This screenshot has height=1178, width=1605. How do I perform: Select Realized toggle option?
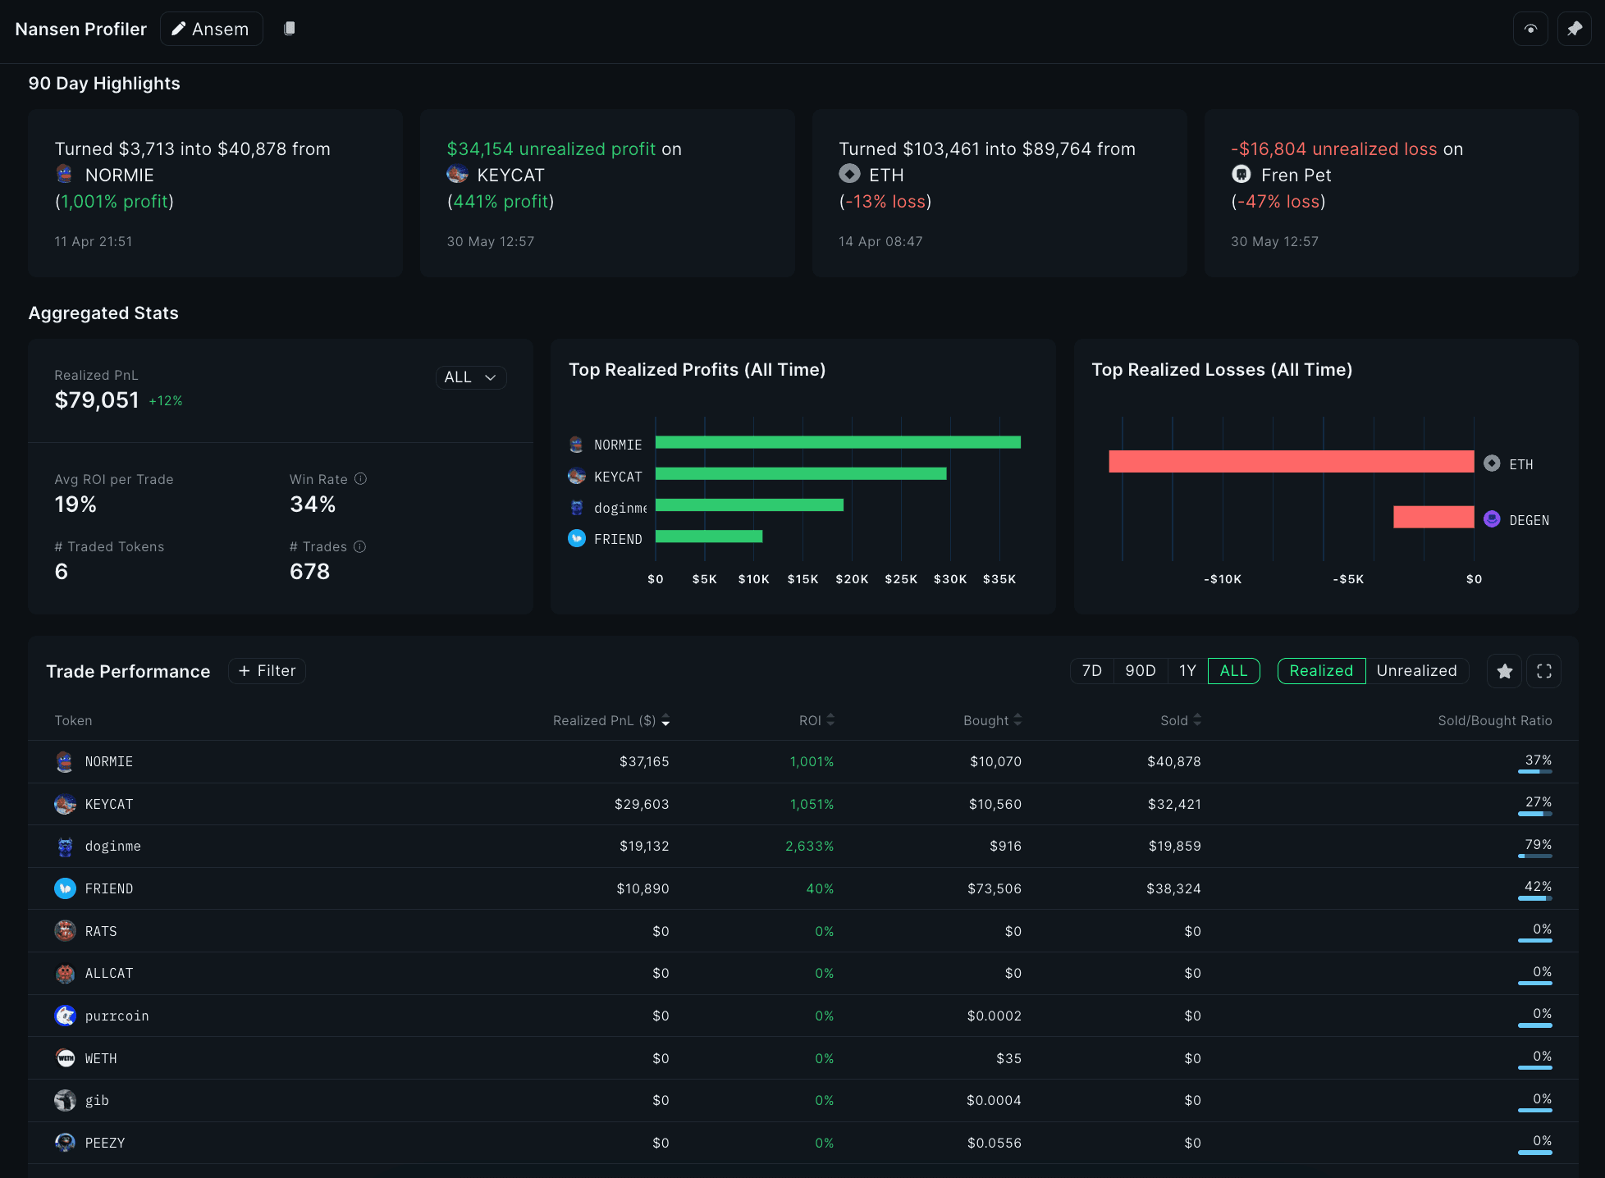click(x=1321, y=671)
